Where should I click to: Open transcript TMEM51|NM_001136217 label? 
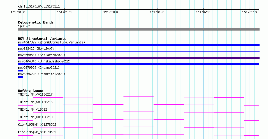coord(35,94)
